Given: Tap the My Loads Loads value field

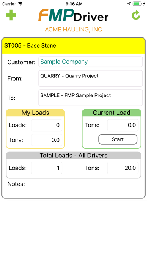Looking at the screenshot, I should point(46,125).
